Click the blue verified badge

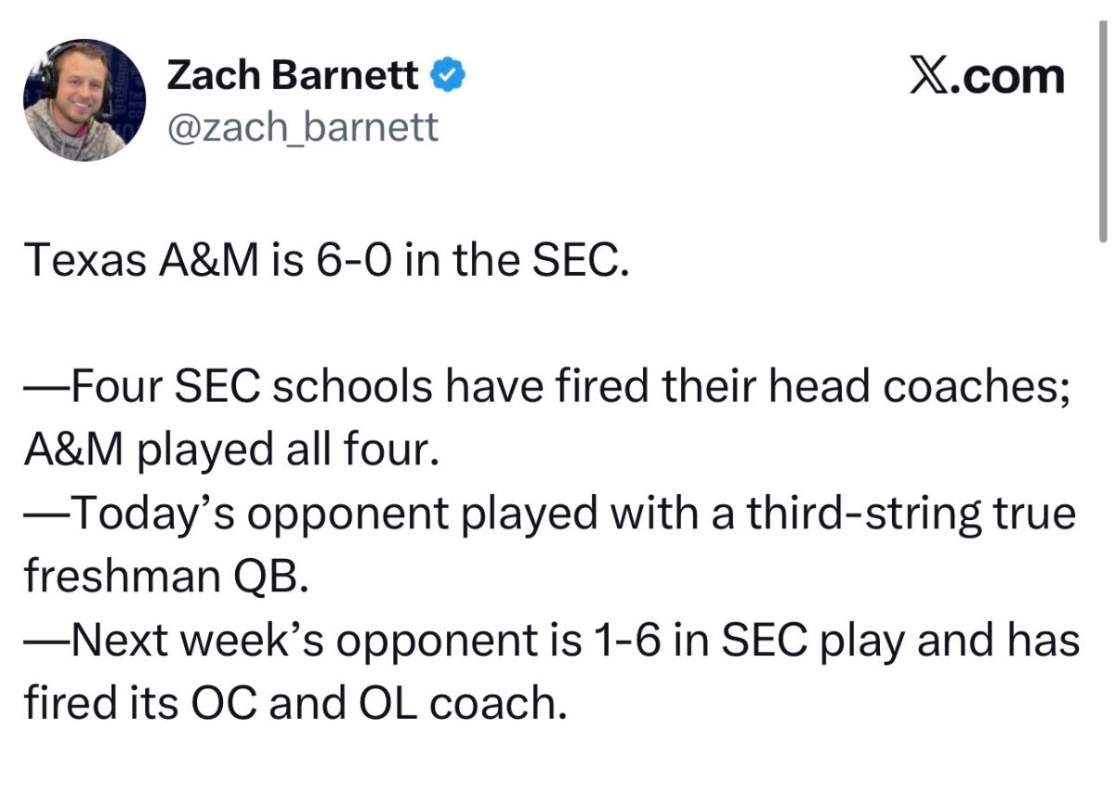tap(449, 75)
